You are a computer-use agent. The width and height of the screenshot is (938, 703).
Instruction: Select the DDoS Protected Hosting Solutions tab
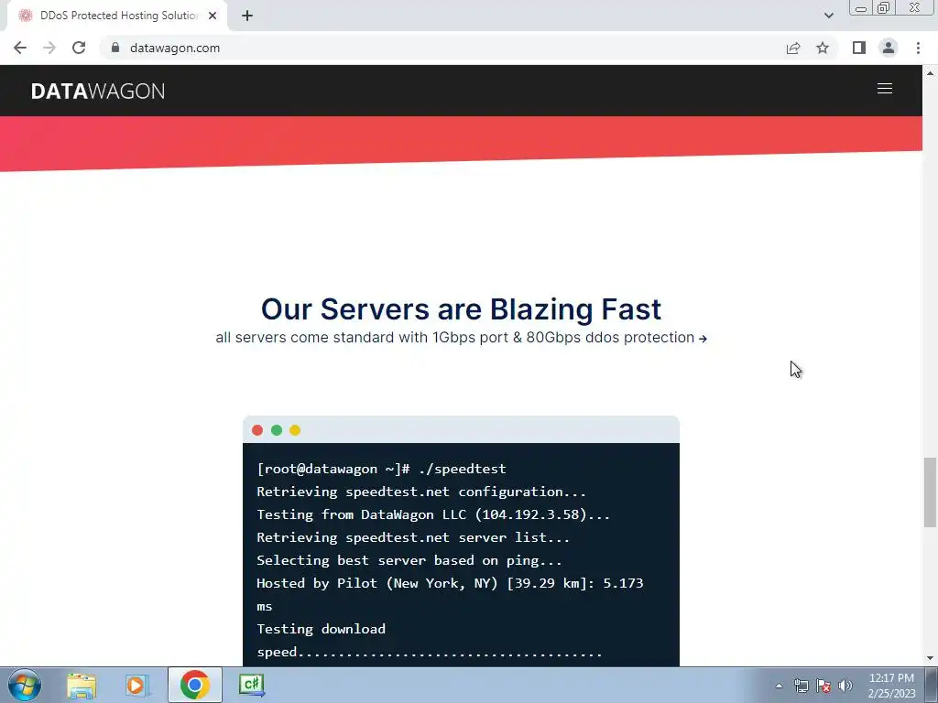[117, 16]
